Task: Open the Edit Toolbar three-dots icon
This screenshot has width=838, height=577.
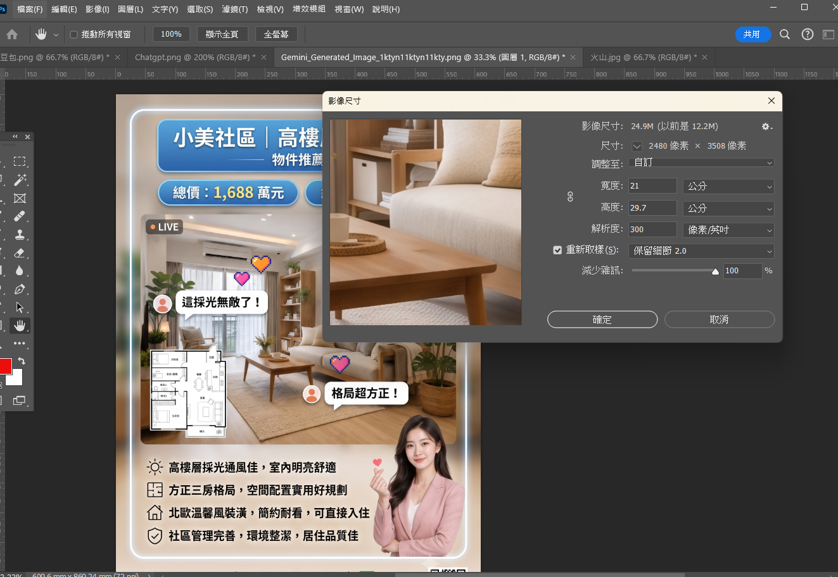Action: 20,344
